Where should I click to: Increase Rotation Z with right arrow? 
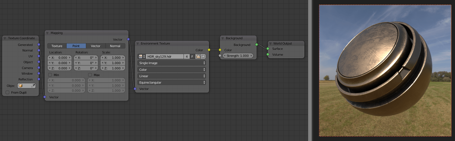click(x=96, y=68)
